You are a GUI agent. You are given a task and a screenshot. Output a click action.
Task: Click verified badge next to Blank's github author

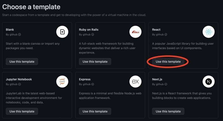tap(20, 35)
